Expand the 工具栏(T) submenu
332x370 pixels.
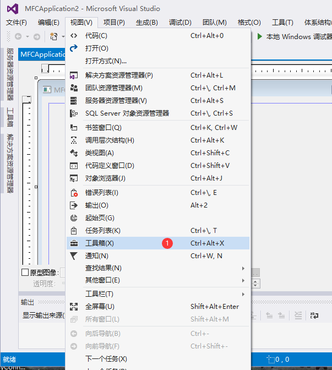(243, 294)
